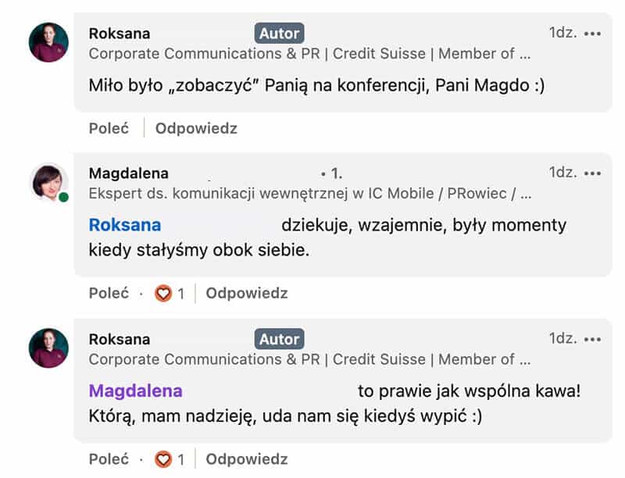Open options menu on Roksana's first comment
This screenshot has height=478, width=625.
tap(592, 34)
